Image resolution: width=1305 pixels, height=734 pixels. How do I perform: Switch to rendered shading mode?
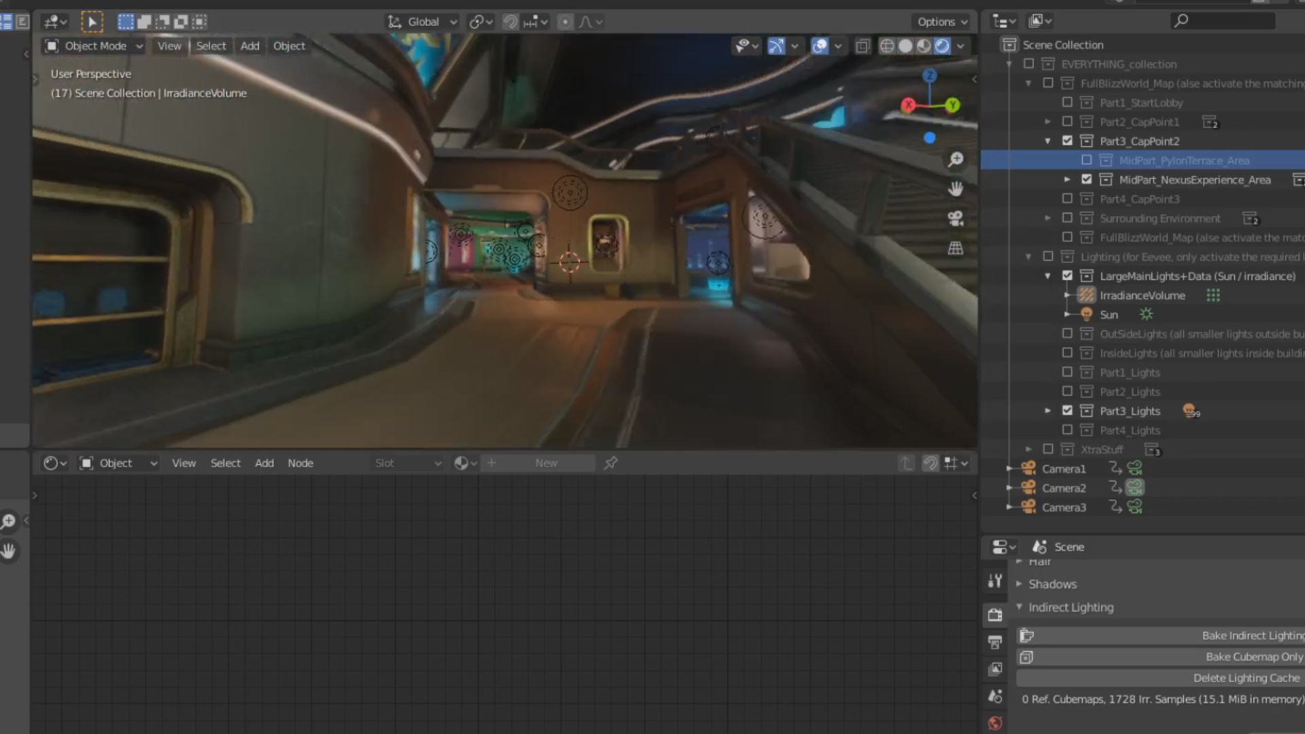[942, 46]
